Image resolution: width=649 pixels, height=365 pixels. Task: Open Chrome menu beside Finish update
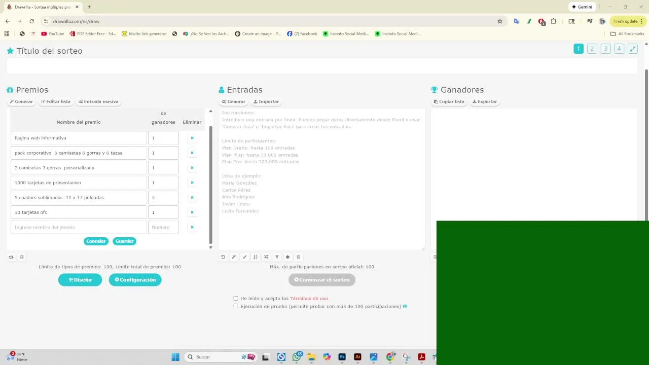[x=641, y=21]
